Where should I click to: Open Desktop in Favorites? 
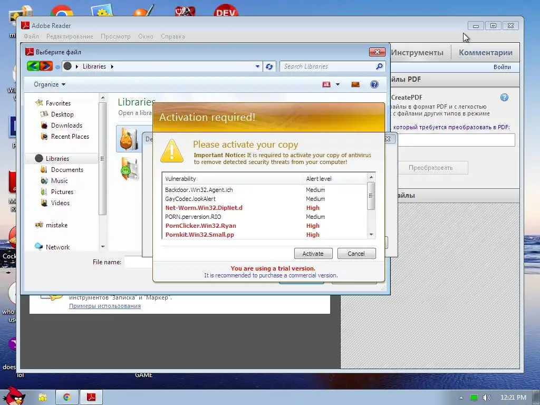tap(62, 114)
